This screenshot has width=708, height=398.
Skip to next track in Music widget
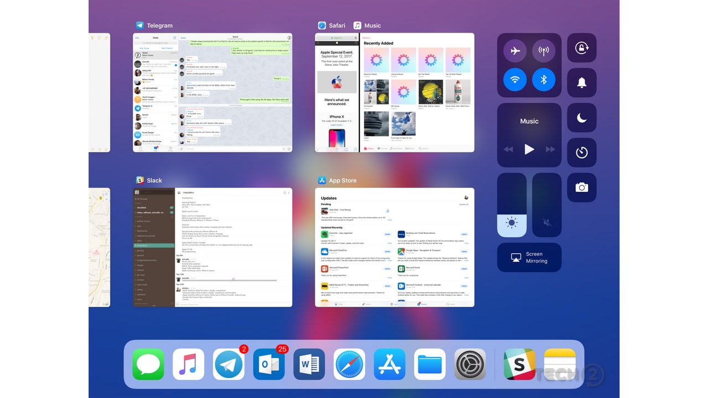pos(550,149)
